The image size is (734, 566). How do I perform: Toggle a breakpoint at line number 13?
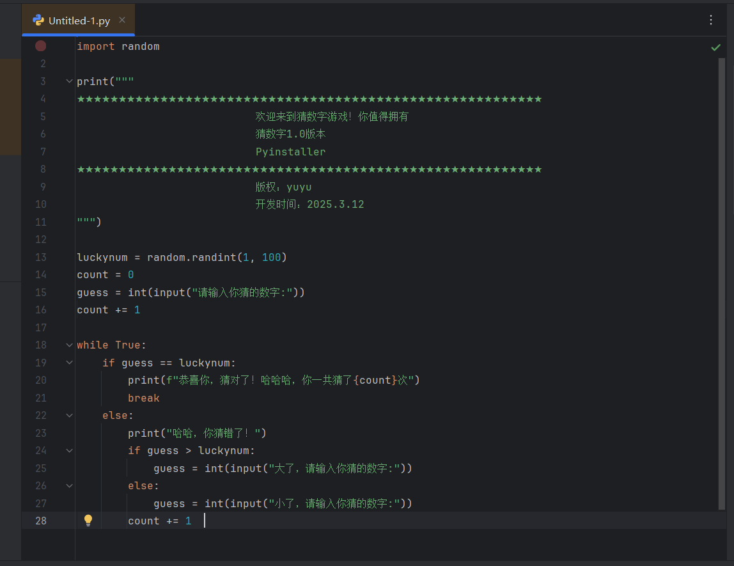[x=41, y=257]
